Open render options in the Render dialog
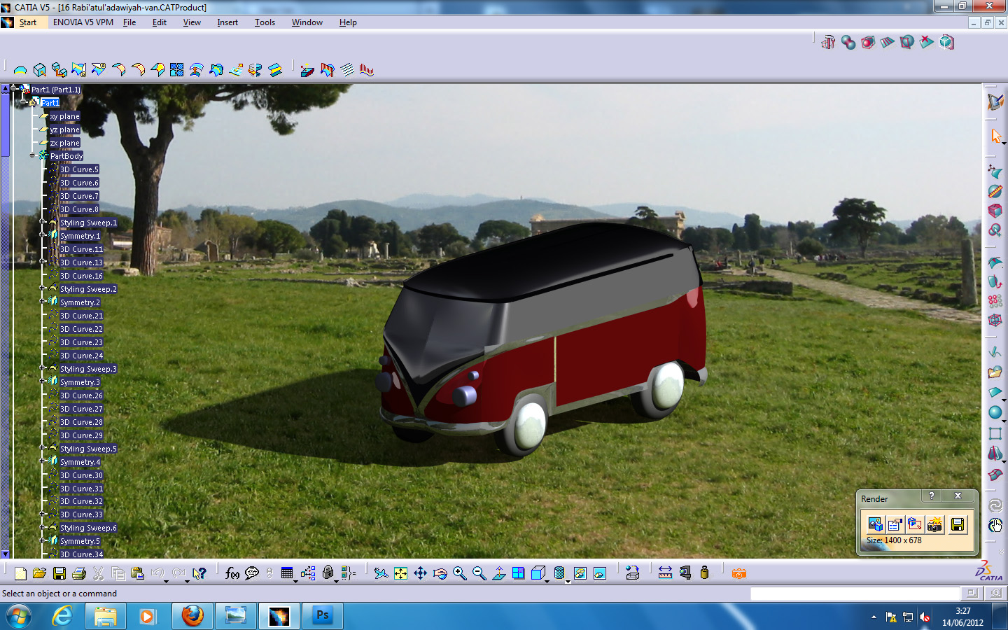Viewport: 1008px width, 630px height. click(895, 524)
